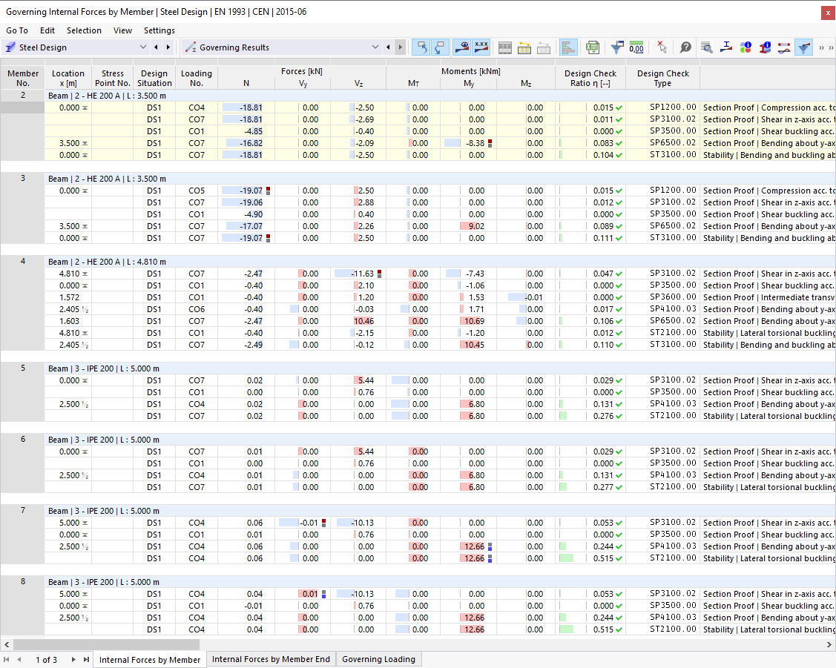
Task: Open the Governing Results dropdown
Action: click(x=375, y=46)
